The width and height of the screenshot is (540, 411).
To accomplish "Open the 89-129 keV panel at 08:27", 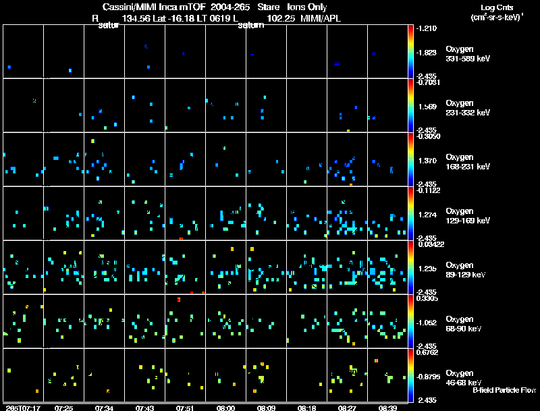I will pyautogui.click(x=347, y=267).
